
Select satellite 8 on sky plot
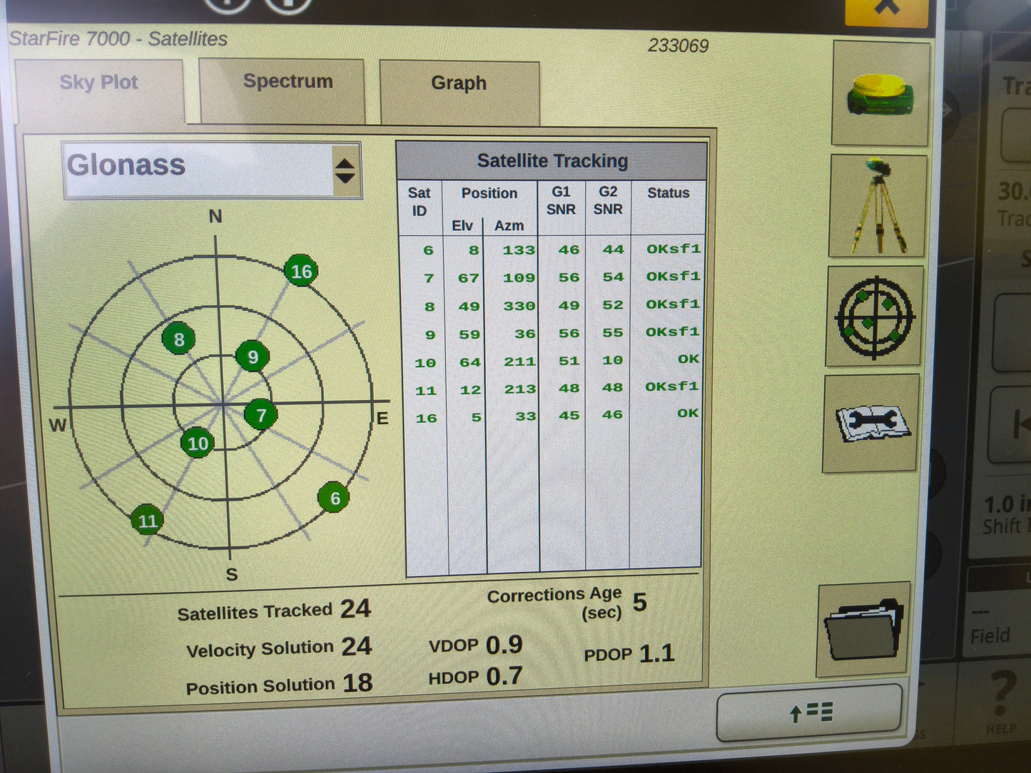178,339
